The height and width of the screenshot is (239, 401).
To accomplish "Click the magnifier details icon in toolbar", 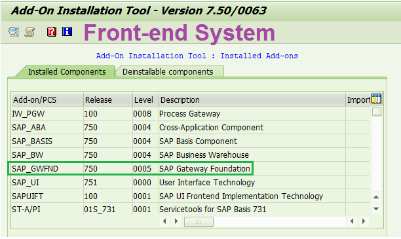I will [x=14, y=32].
